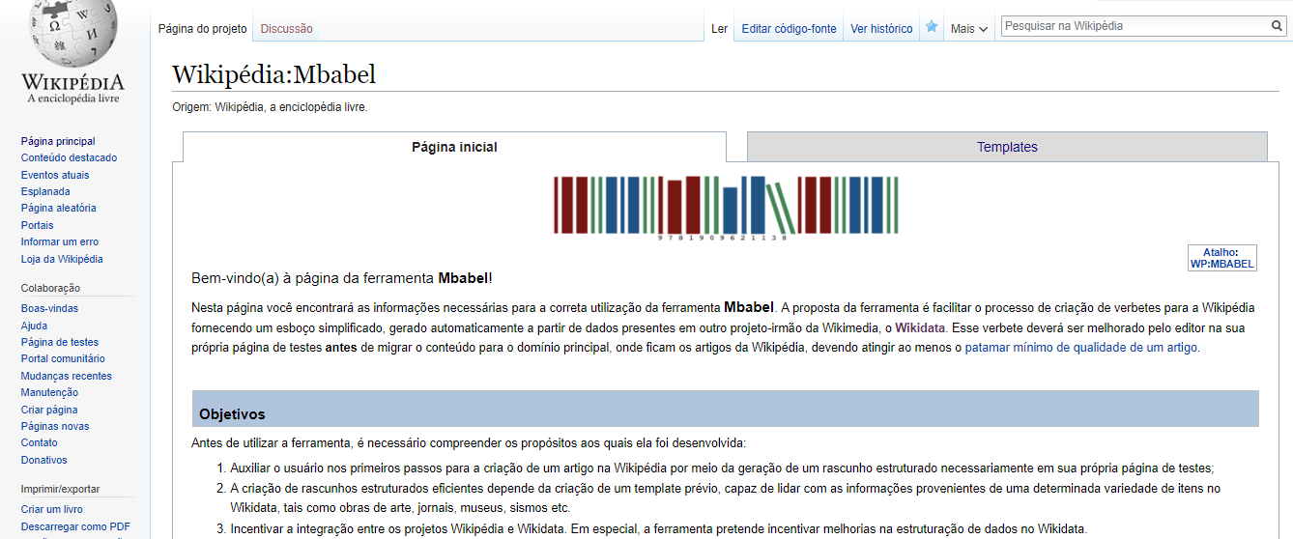Open the Discussão tab

point(286,29)
